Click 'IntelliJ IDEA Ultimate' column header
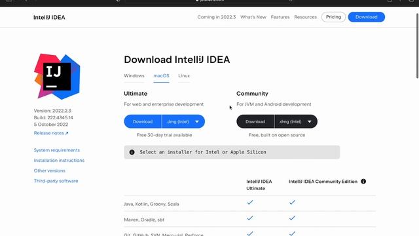 tap(259, 185)
